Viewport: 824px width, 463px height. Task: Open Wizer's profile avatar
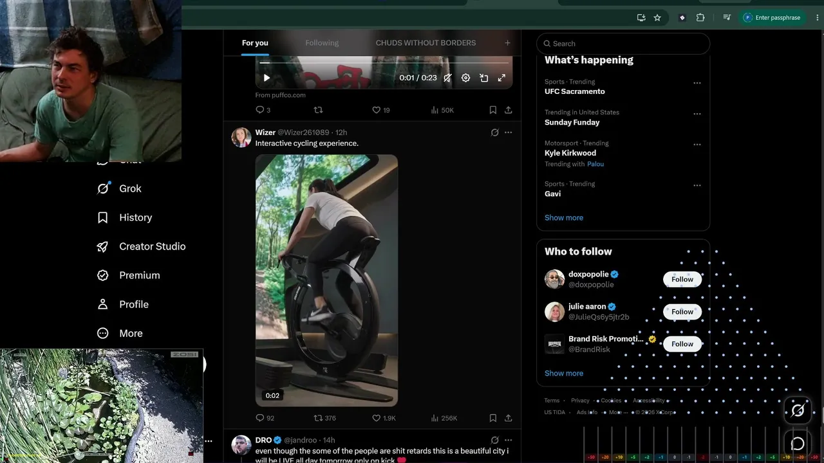241,137
